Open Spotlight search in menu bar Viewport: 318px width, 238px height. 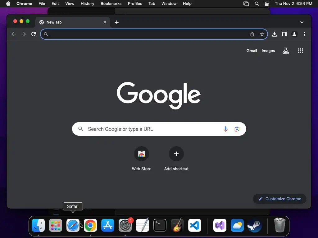pos(257,4)
